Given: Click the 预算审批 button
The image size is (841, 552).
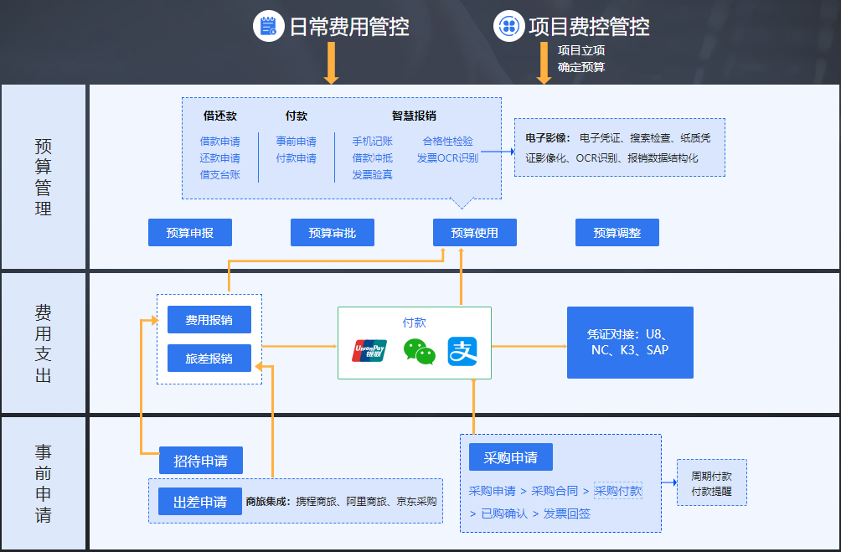Looking at the screenshot, I should coord(332,232).
